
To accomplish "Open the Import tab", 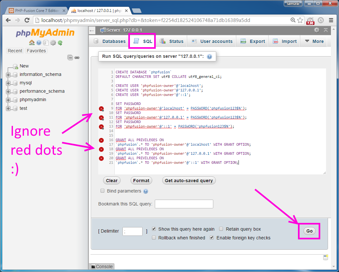I will click(284, 41).
